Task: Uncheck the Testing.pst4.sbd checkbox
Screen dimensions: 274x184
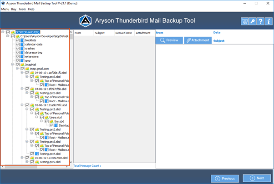Action: pos(32,154)
